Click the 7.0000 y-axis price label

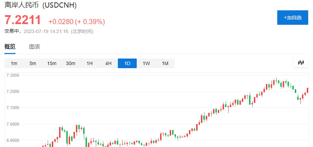pos(13,124)
